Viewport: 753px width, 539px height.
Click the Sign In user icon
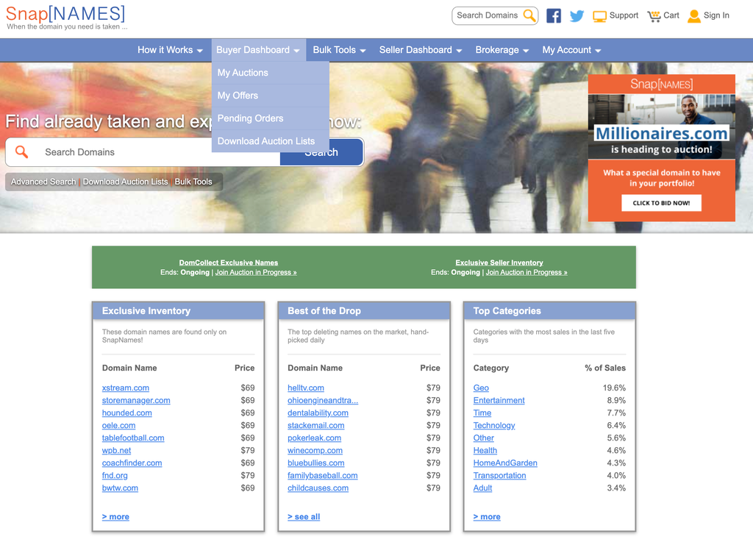pos(694,16)
